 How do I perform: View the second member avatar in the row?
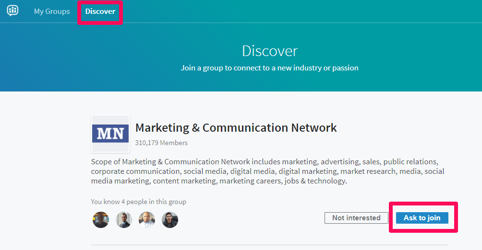[124, 220]
